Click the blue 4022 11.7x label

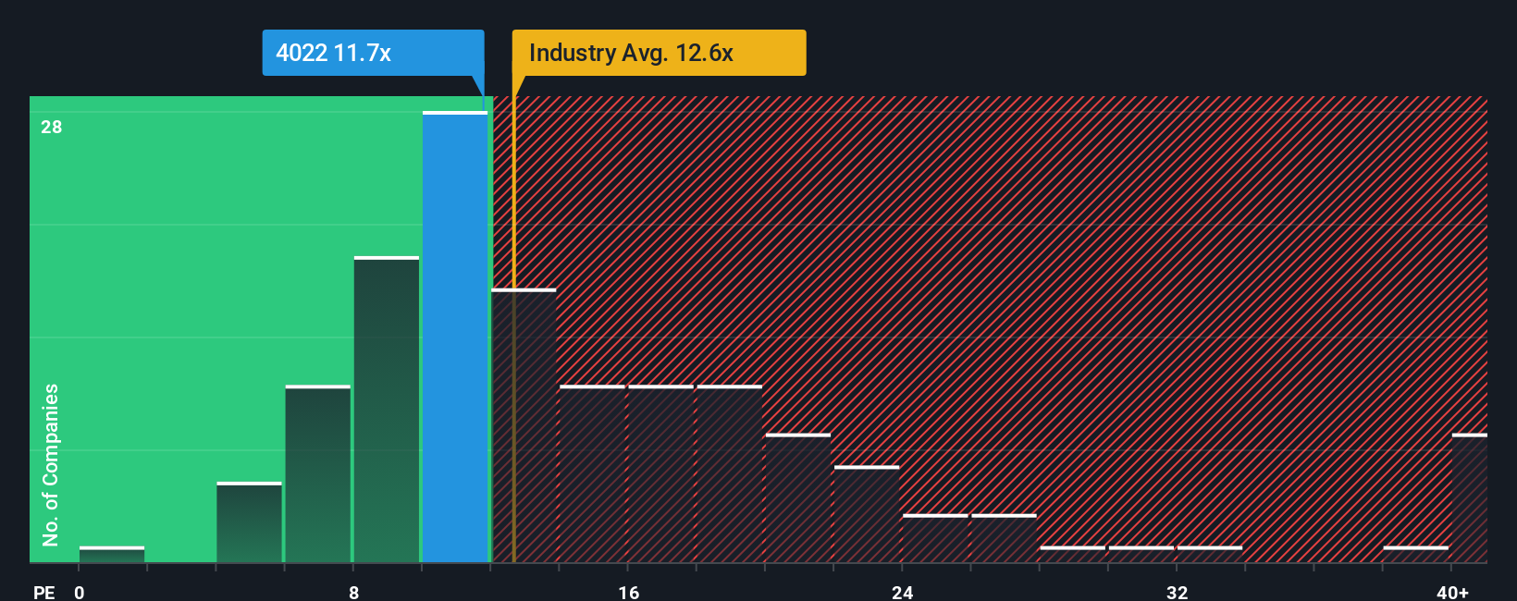[x=373, y=53]
